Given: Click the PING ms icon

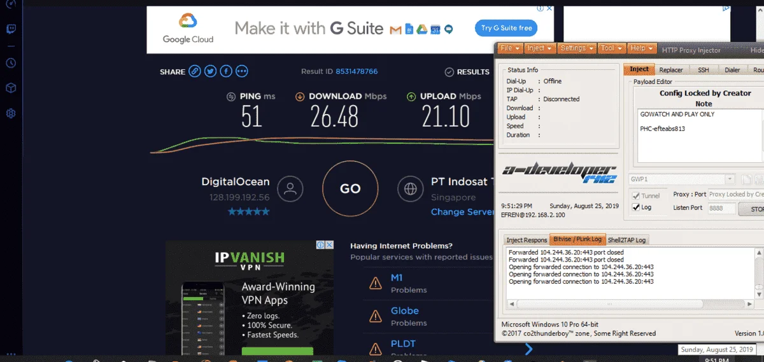Looking at the screenshot, I should (232, 97).
